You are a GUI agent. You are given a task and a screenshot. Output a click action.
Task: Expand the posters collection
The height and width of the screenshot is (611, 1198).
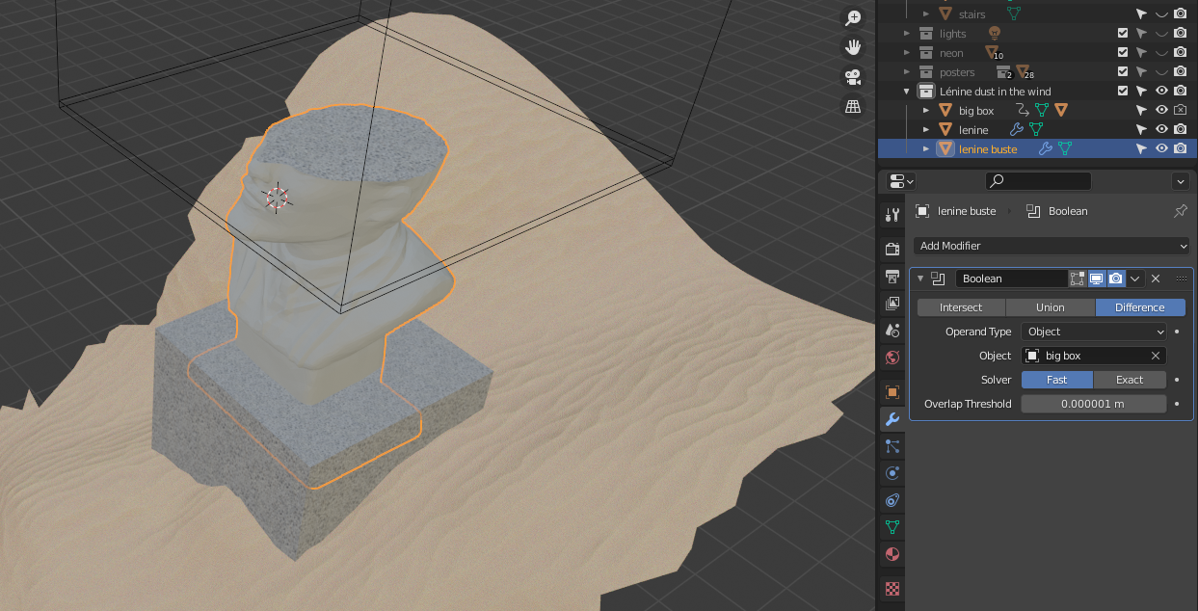pos(906,72)
